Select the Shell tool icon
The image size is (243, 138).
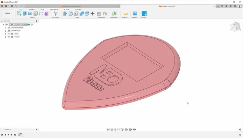pyautogui.click(x=76, y=14)
